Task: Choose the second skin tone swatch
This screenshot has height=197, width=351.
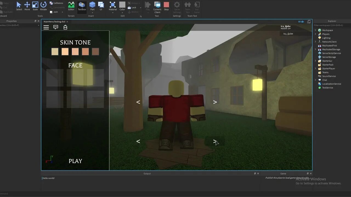Action: (65, 52)
